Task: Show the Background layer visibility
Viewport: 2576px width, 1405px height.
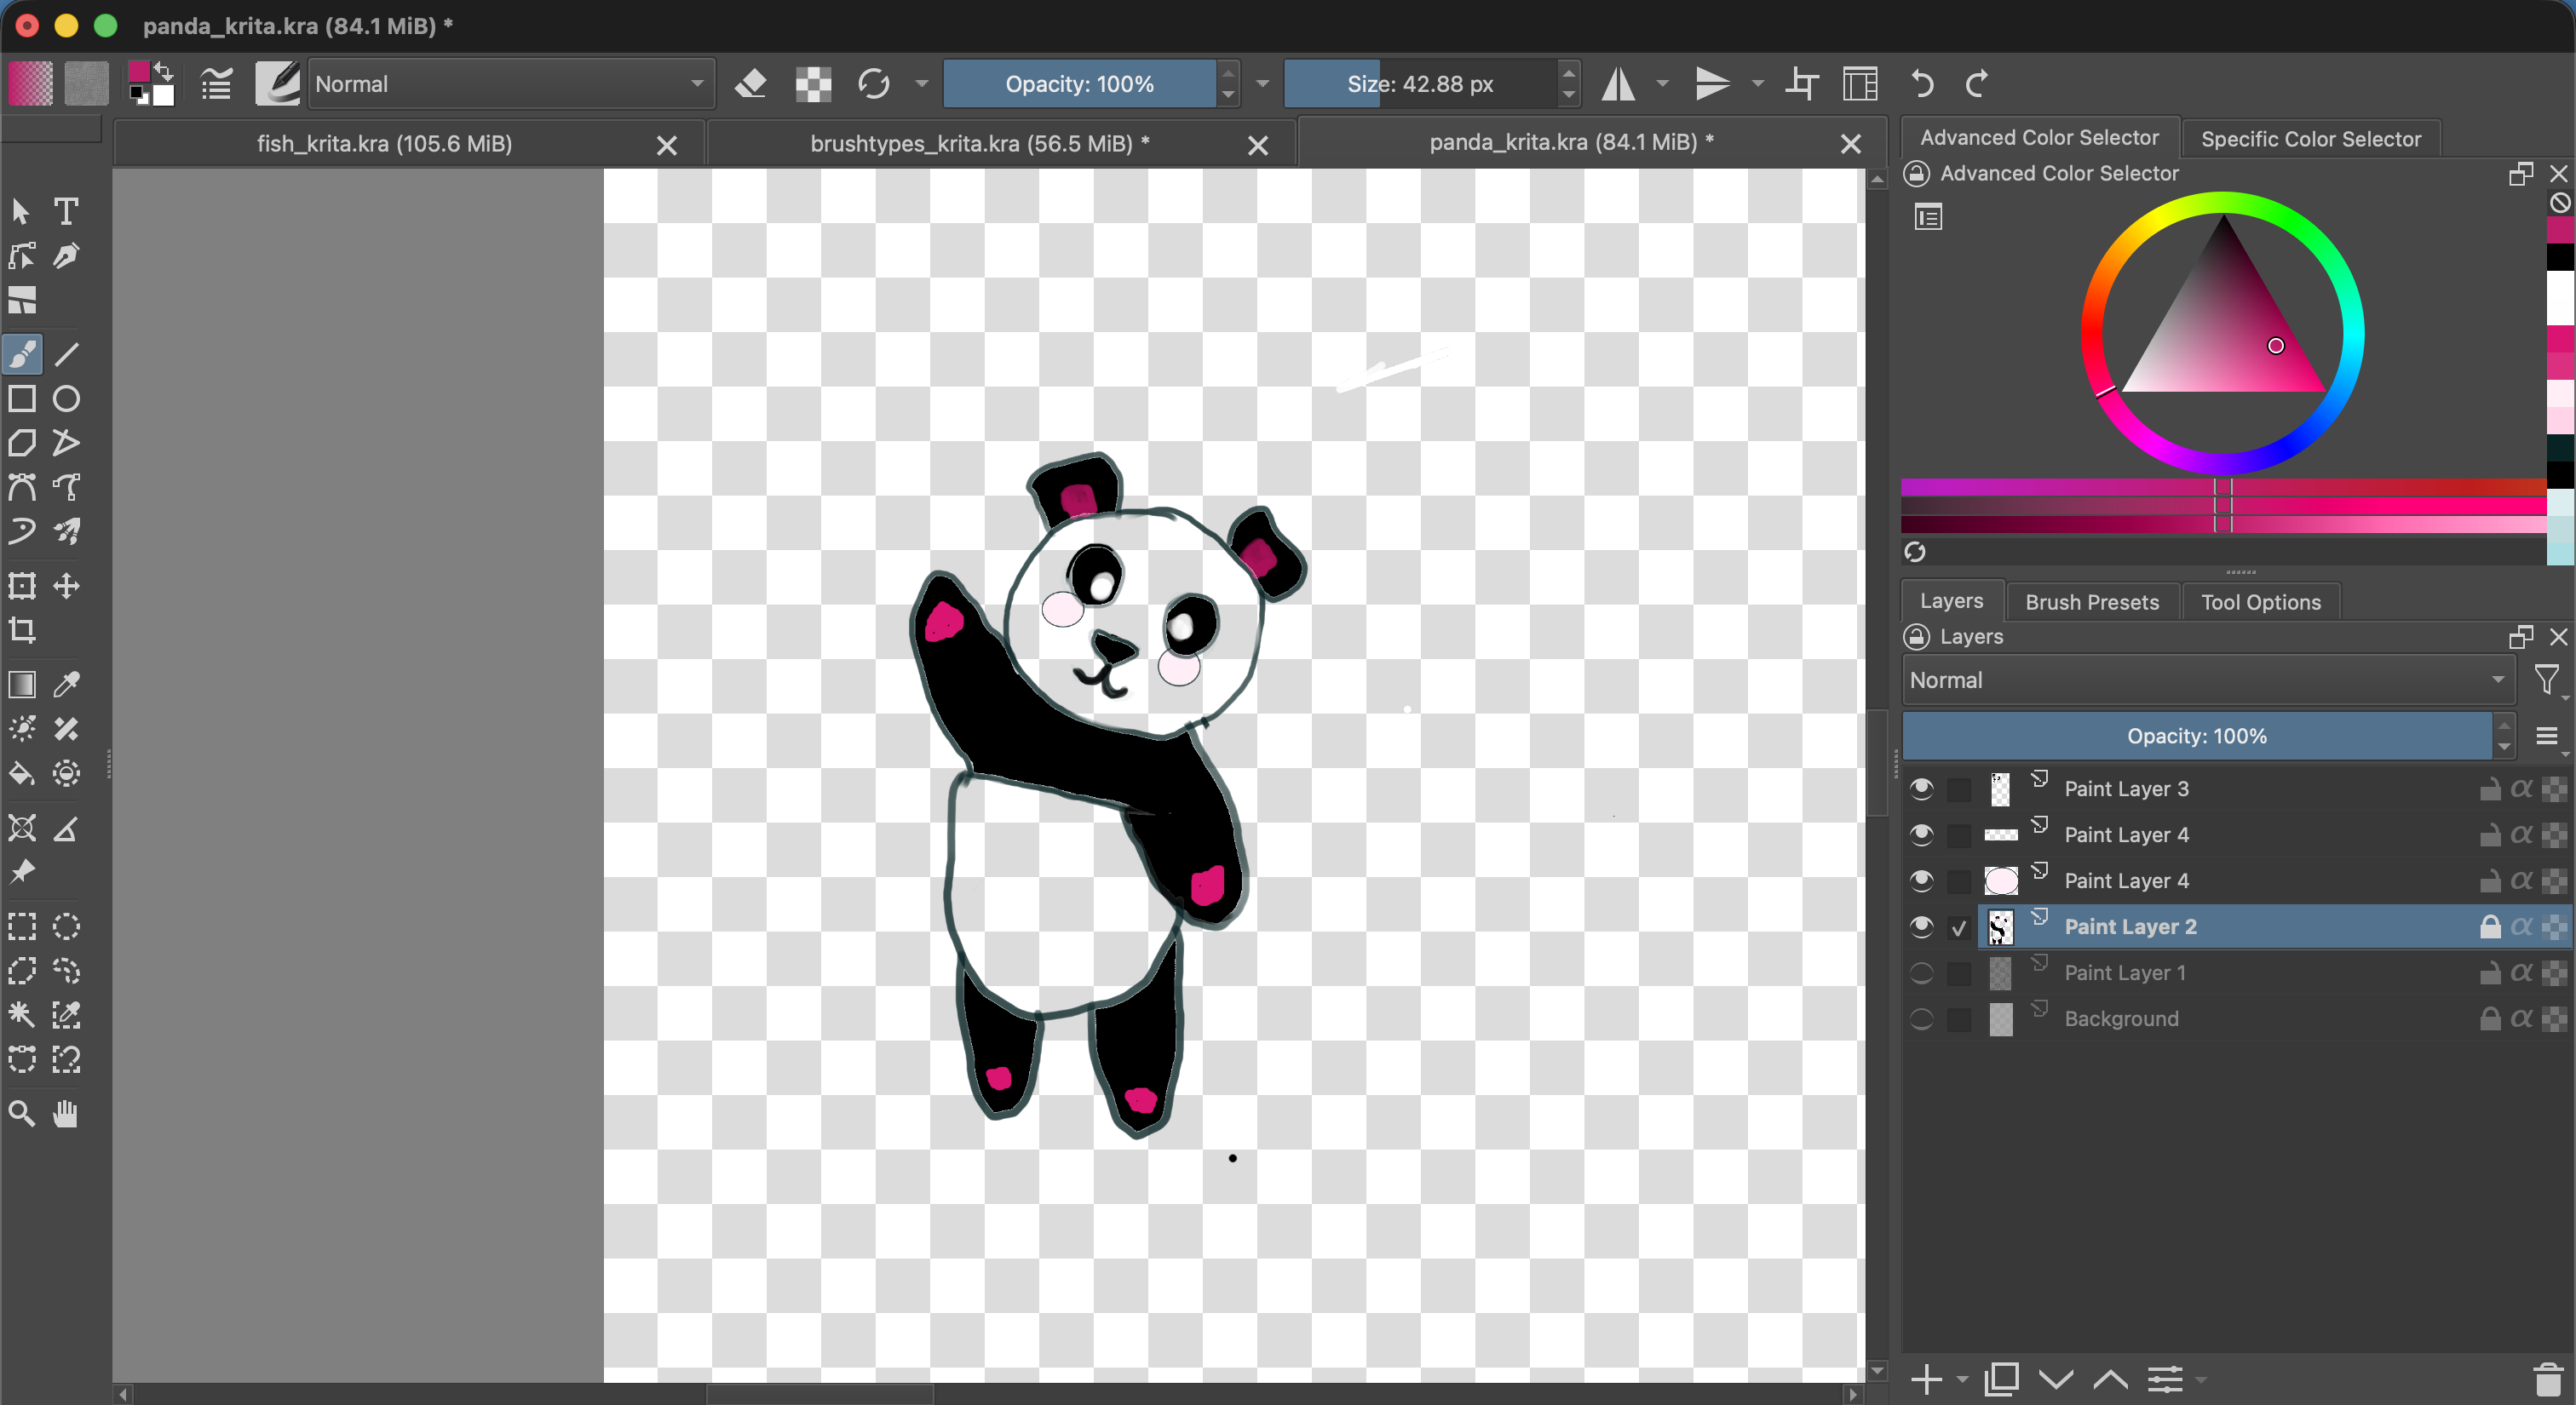Action: (1921, 1018)
